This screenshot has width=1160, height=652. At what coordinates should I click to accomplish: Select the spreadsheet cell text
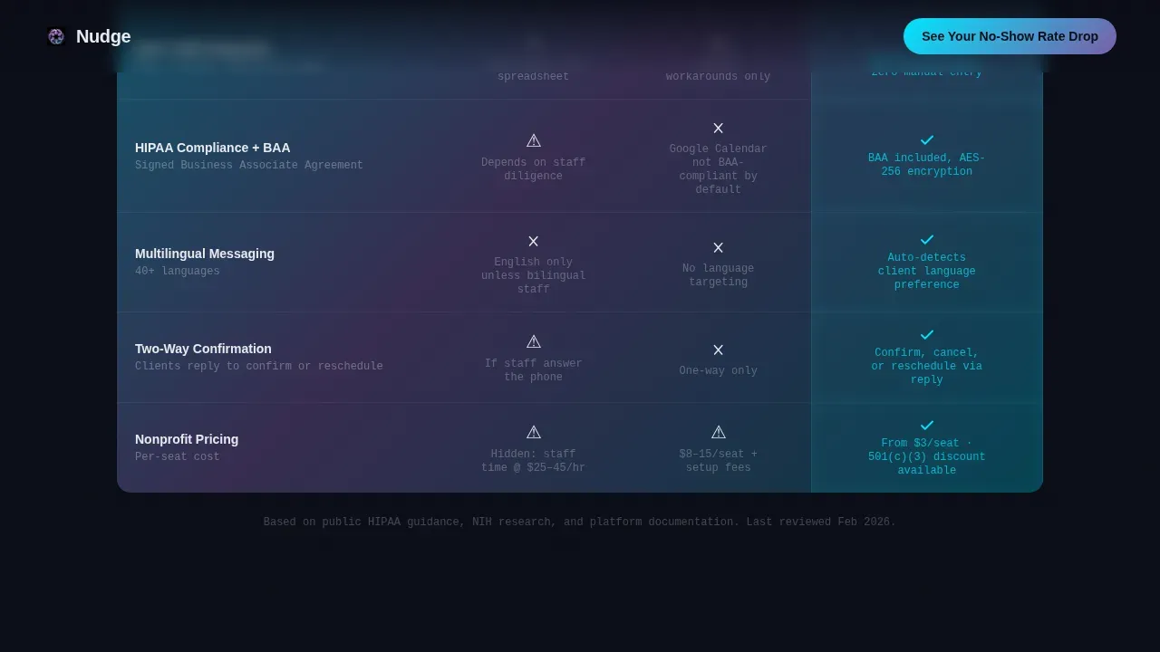click(534, 77)
